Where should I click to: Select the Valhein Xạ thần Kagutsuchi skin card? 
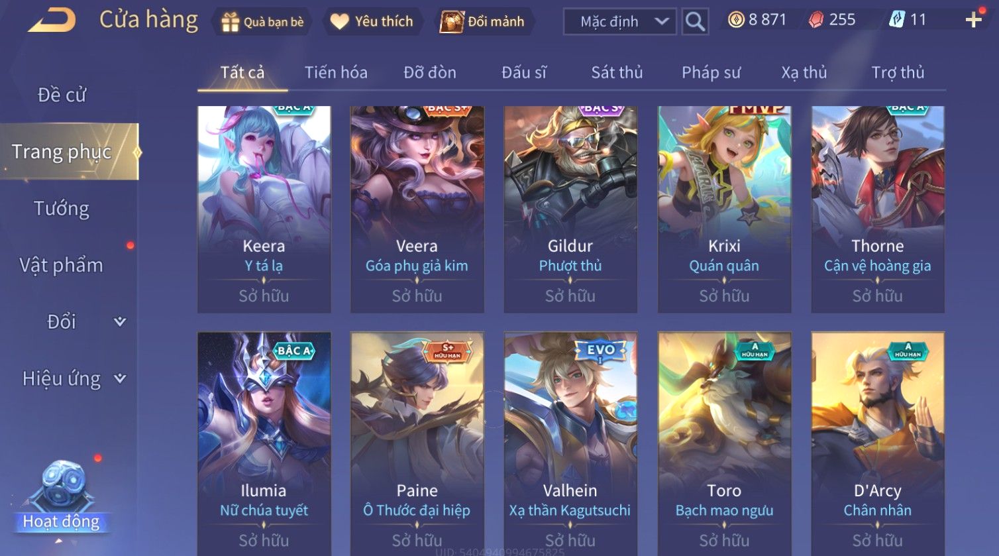[570, 444]
